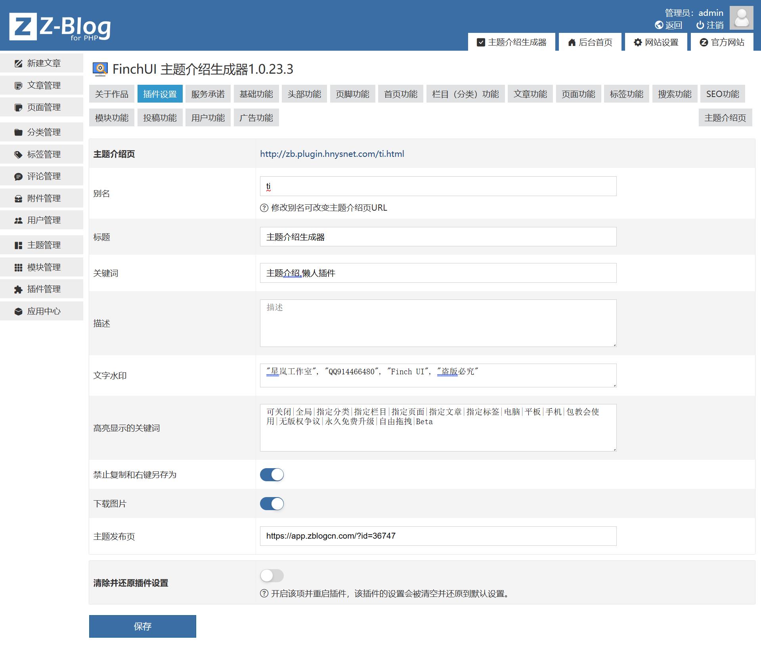Click the FinchUI plugin title icon

pyautogui.click(x=100, y=69)
